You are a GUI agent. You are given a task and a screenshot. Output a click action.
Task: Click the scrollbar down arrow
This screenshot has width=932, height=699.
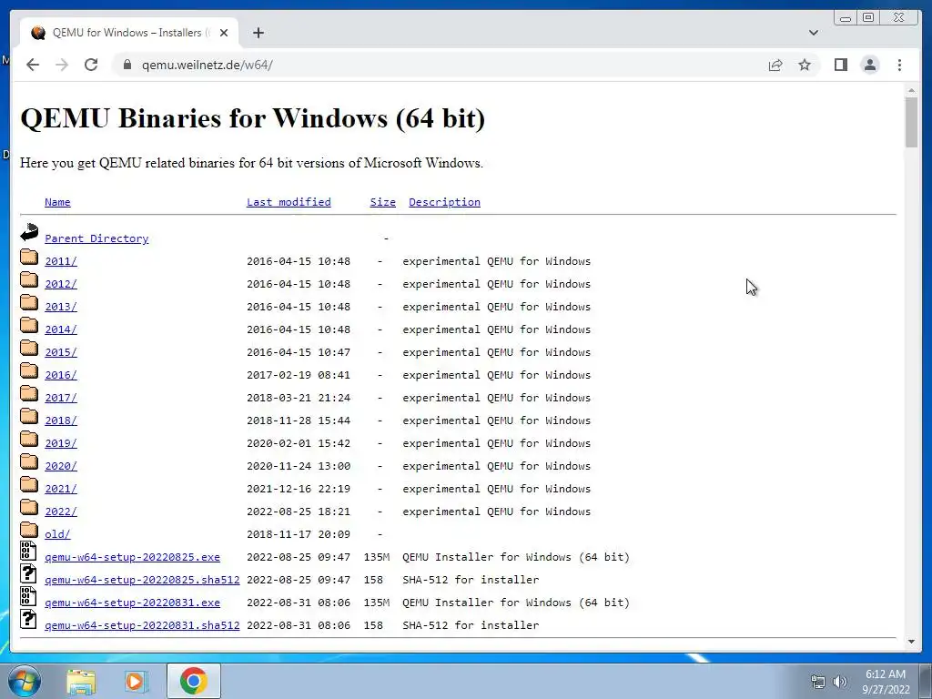[x=911, y=642]
